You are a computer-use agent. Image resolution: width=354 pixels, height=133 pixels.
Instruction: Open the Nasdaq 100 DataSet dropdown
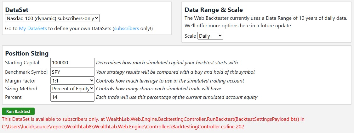point(52,18)
